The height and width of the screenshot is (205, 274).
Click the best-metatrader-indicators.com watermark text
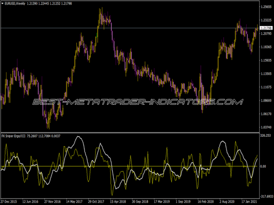pos(137,102)
